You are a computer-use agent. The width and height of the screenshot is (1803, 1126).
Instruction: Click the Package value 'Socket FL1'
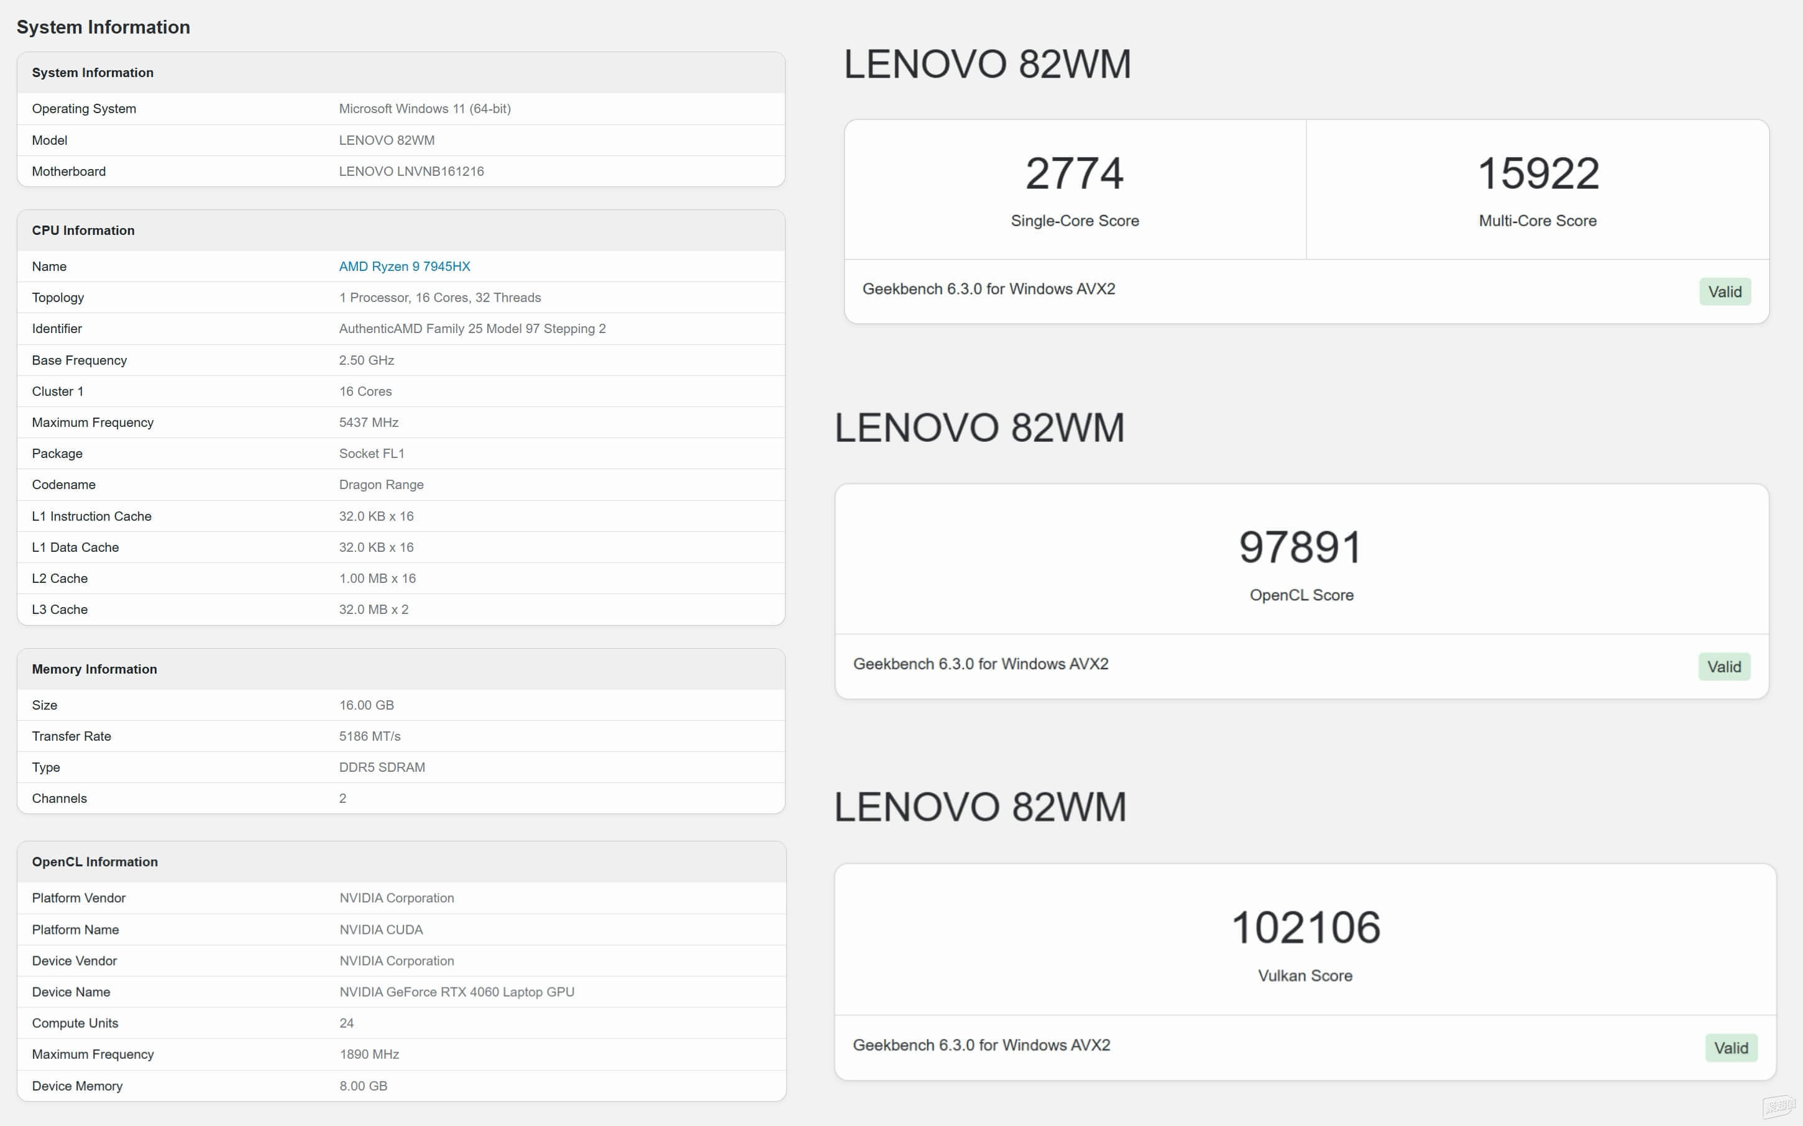coord(371,454)
